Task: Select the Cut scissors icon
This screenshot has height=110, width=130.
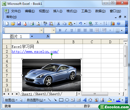Action: click(x=58, y=24)
